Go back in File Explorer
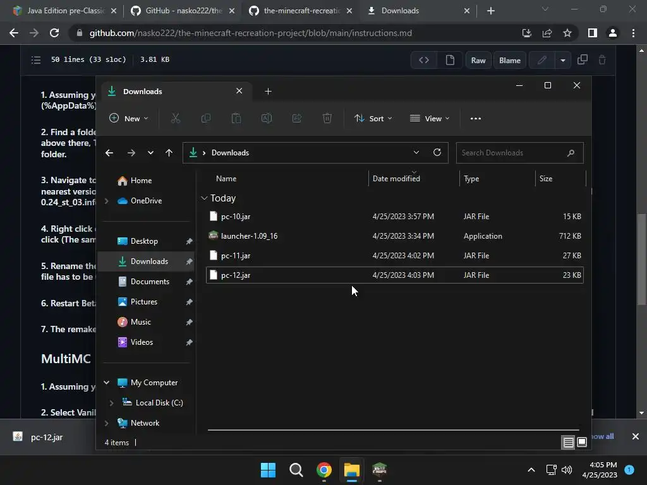 (x=109, y=153)
